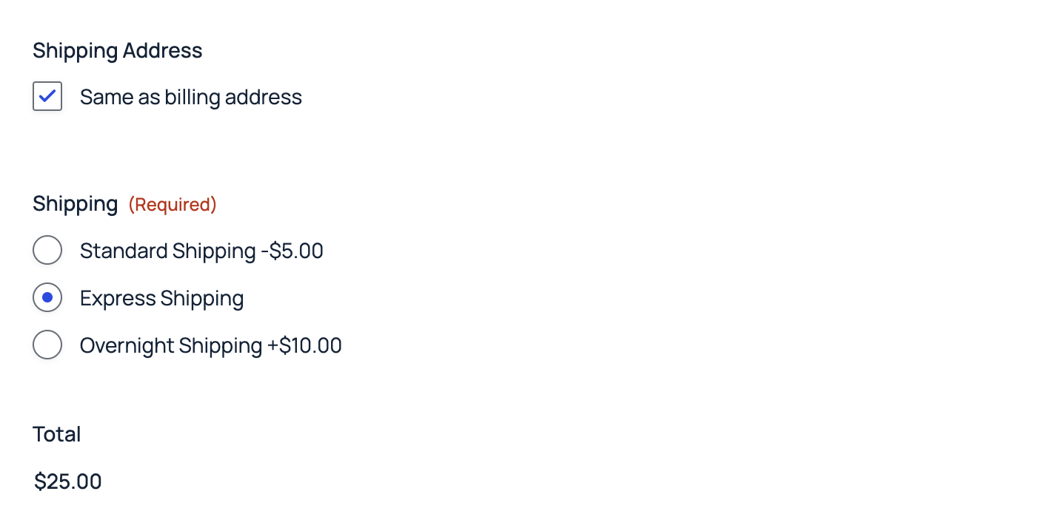Click the Shipping section heading
This screenshot has height=528, width=1047.
click(x=75, y=204)
